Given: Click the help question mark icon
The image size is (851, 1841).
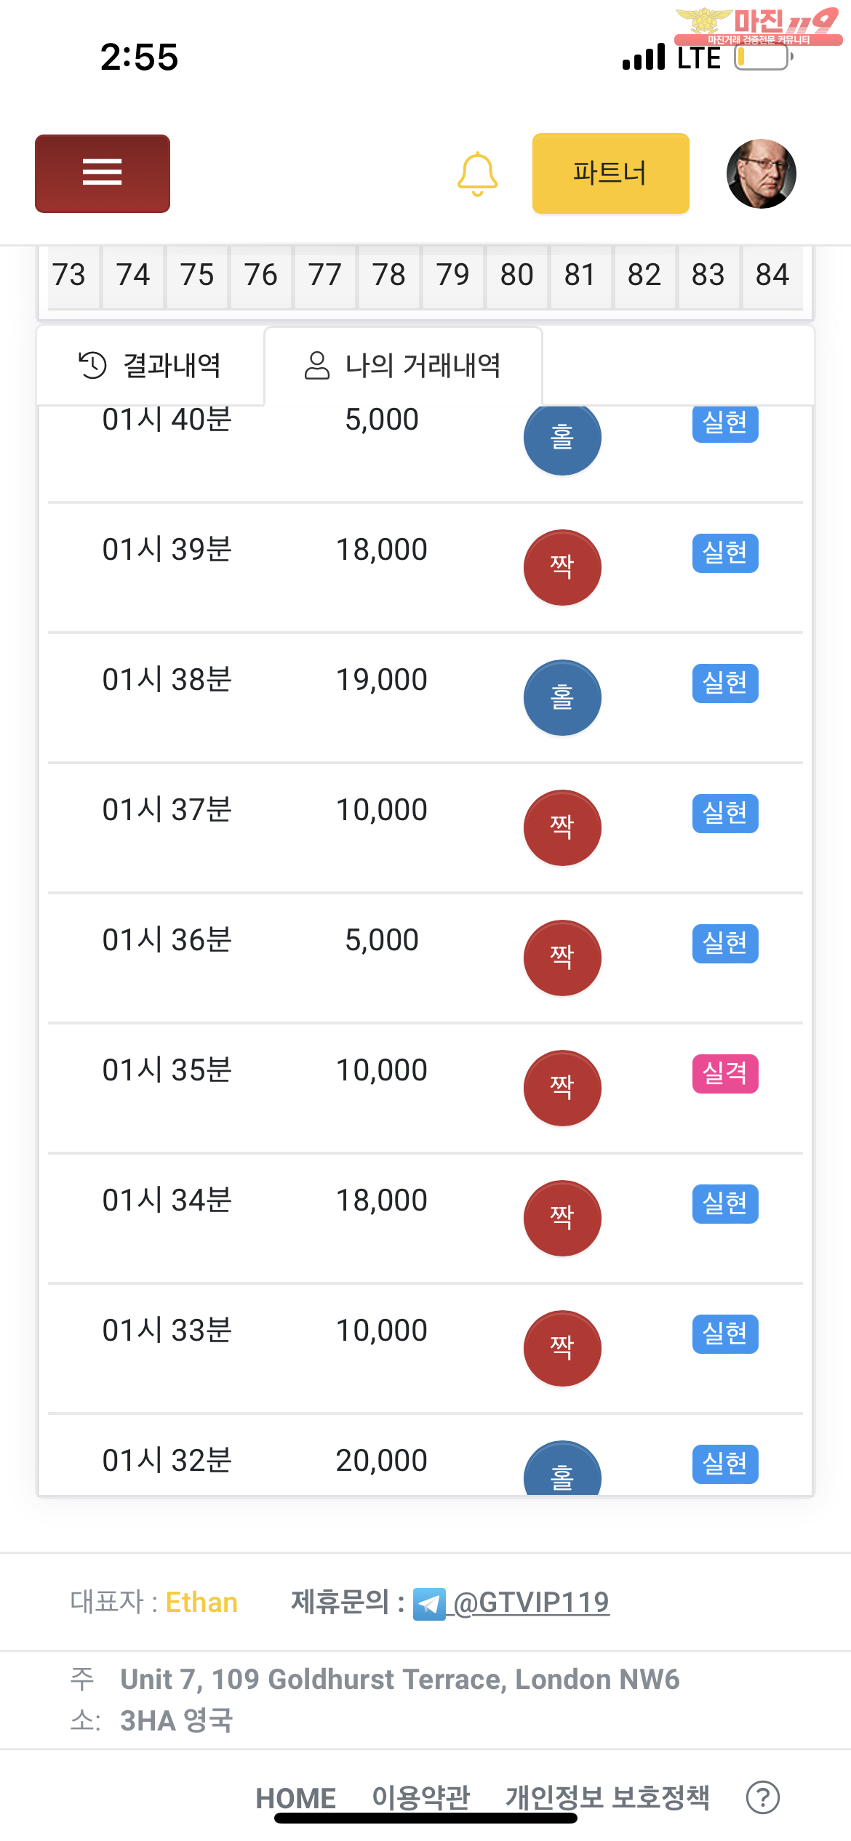Looking at the screenshot, I should (762, 1797).
